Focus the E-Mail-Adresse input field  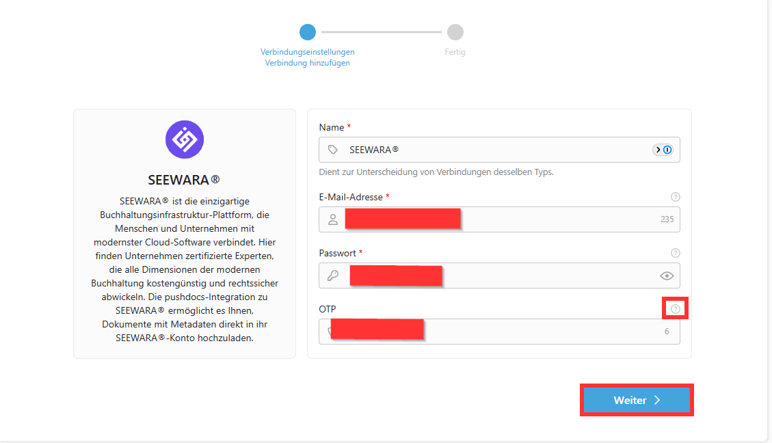point(499,219)
